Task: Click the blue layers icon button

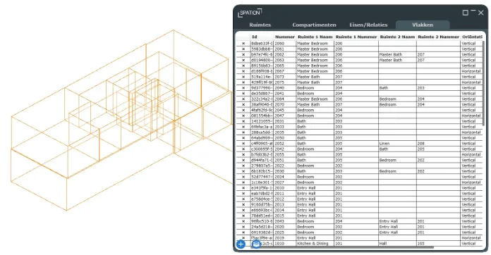Action: 256,244
